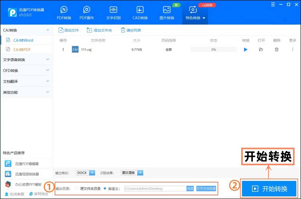The image size is (301, 199).
Task: Click 官网地址 link
Action: [39, 194]
